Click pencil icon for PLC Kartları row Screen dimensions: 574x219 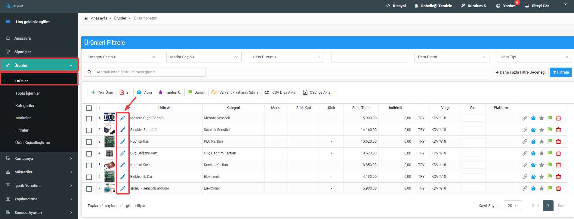(x=123, y=141)
